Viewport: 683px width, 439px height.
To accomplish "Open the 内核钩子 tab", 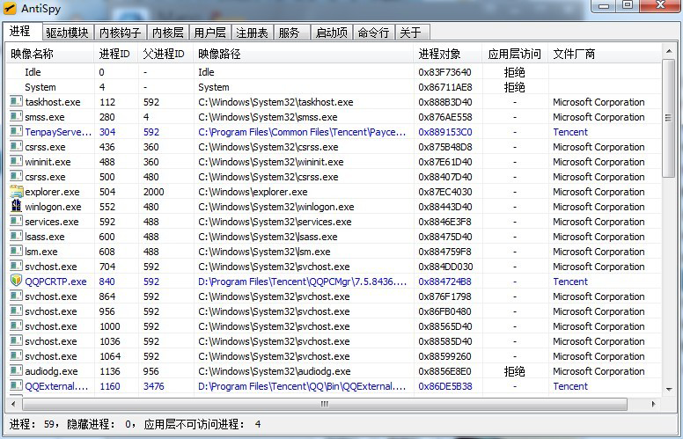I will pyautogui.click(x=119, y=33).
